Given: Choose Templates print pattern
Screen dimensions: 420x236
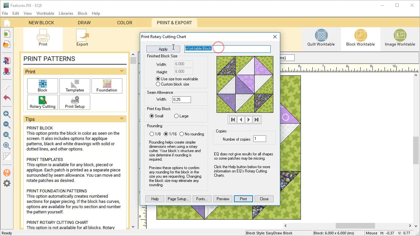Looking at the screenshot, I should [x=75, y=86].
